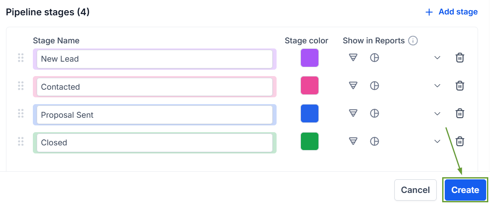Viewport: 490px width, 204px height.
Task: Toggle funnel chart visibility for Closed
Action: 353,141
